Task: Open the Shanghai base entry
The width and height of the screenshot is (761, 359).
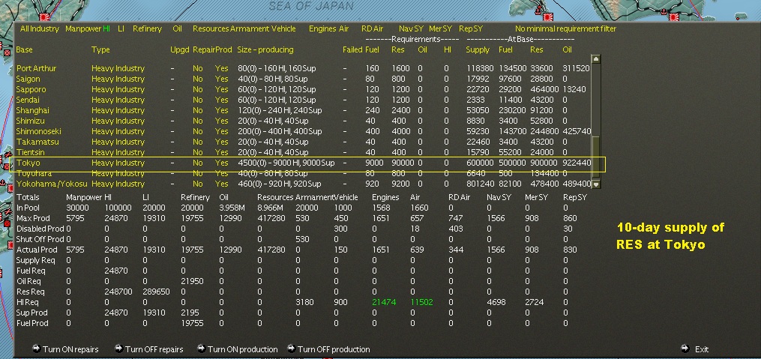Action: point(32,110)
